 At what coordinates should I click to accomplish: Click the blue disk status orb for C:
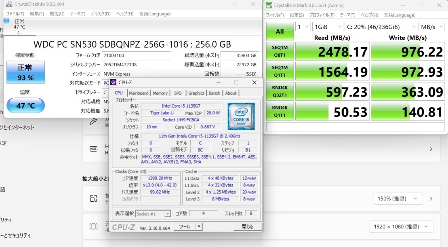(x=6, y=21)
